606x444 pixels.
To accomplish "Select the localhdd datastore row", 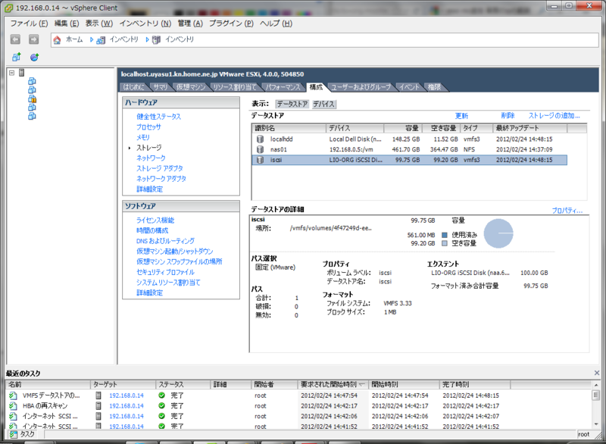I will (x=409, y=139).
